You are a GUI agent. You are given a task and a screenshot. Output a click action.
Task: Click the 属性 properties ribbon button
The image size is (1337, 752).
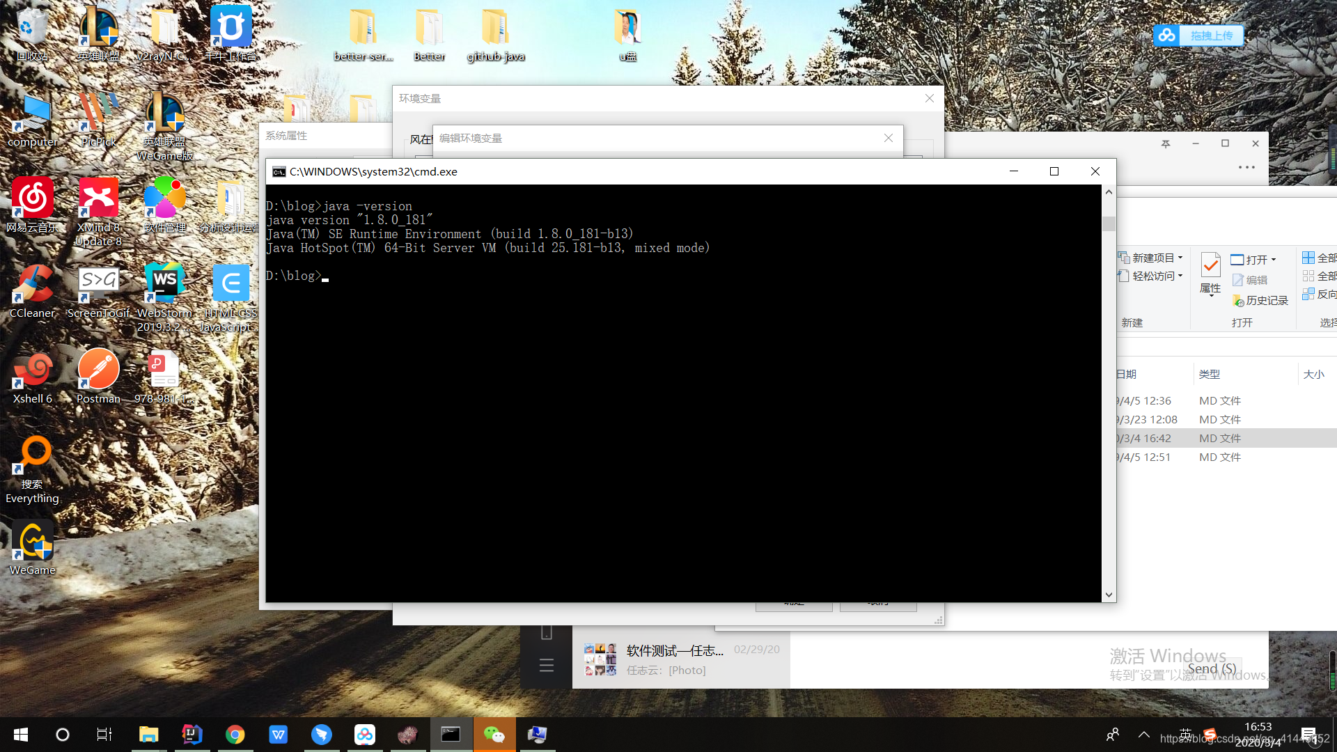click(x=1210, y=274)
